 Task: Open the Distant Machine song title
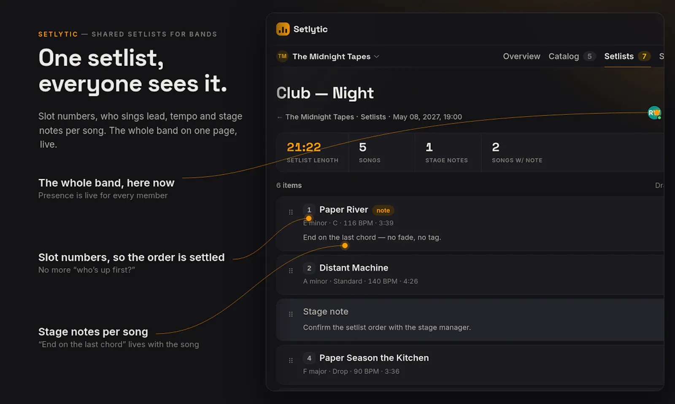point(354,268)
